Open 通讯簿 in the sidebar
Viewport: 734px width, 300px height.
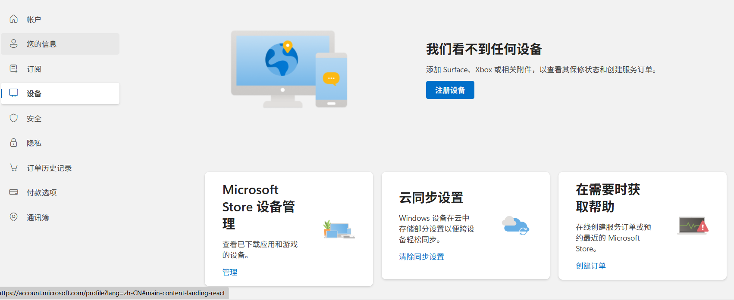click(x=60, y=217)
